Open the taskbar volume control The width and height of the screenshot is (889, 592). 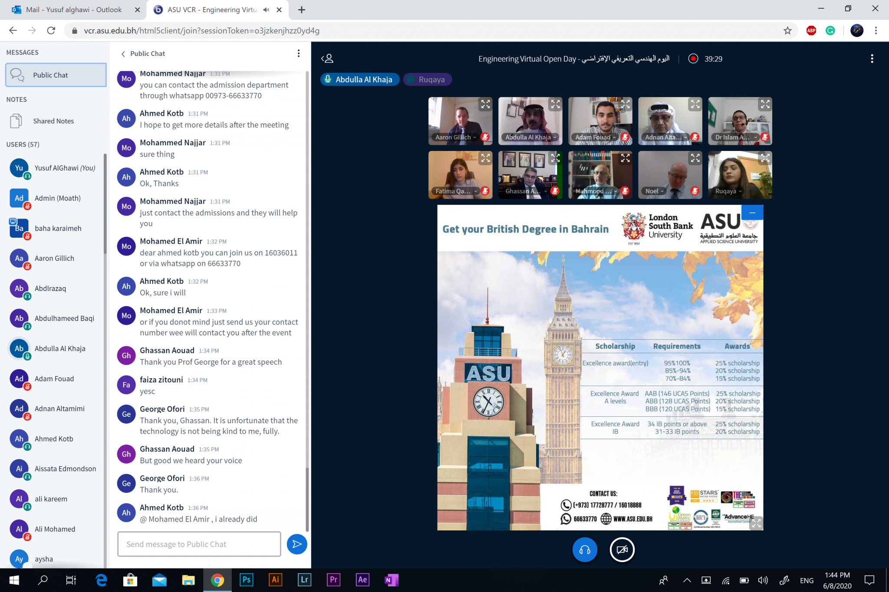pos(763,580)
